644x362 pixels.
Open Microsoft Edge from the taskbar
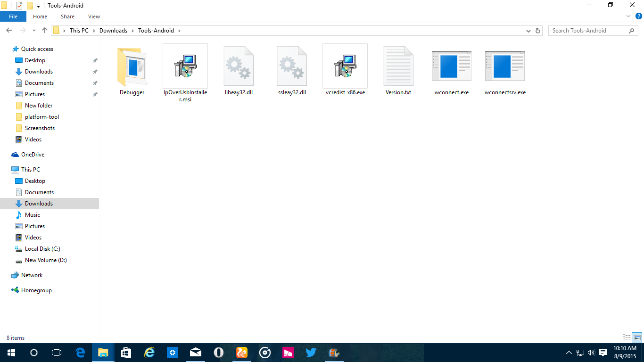[x=80, y=353]
